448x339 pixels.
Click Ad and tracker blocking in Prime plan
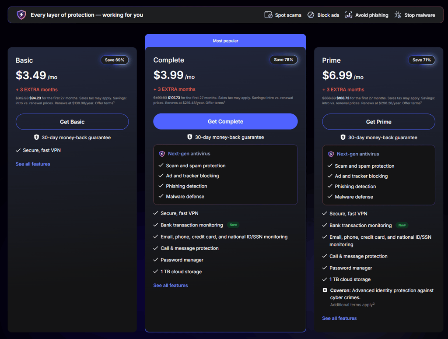point(361,176)
